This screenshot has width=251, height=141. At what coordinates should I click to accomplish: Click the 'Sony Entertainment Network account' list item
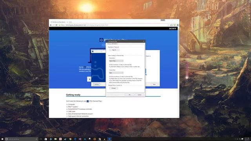click(80, 114)
